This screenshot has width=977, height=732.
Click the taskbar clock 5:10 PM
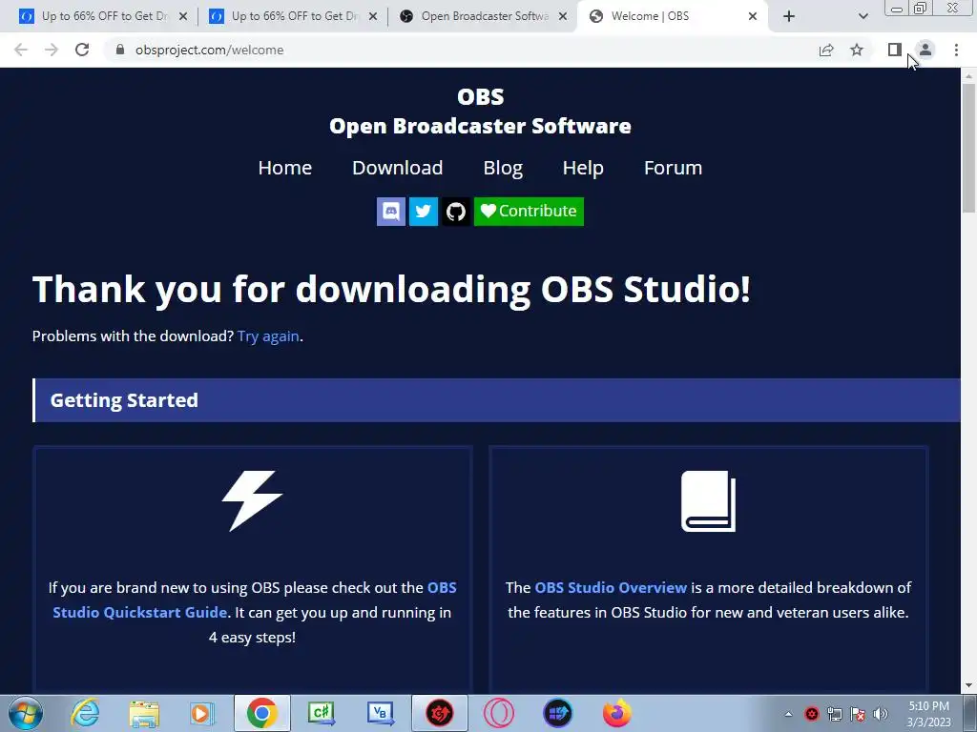pos(928,714)
